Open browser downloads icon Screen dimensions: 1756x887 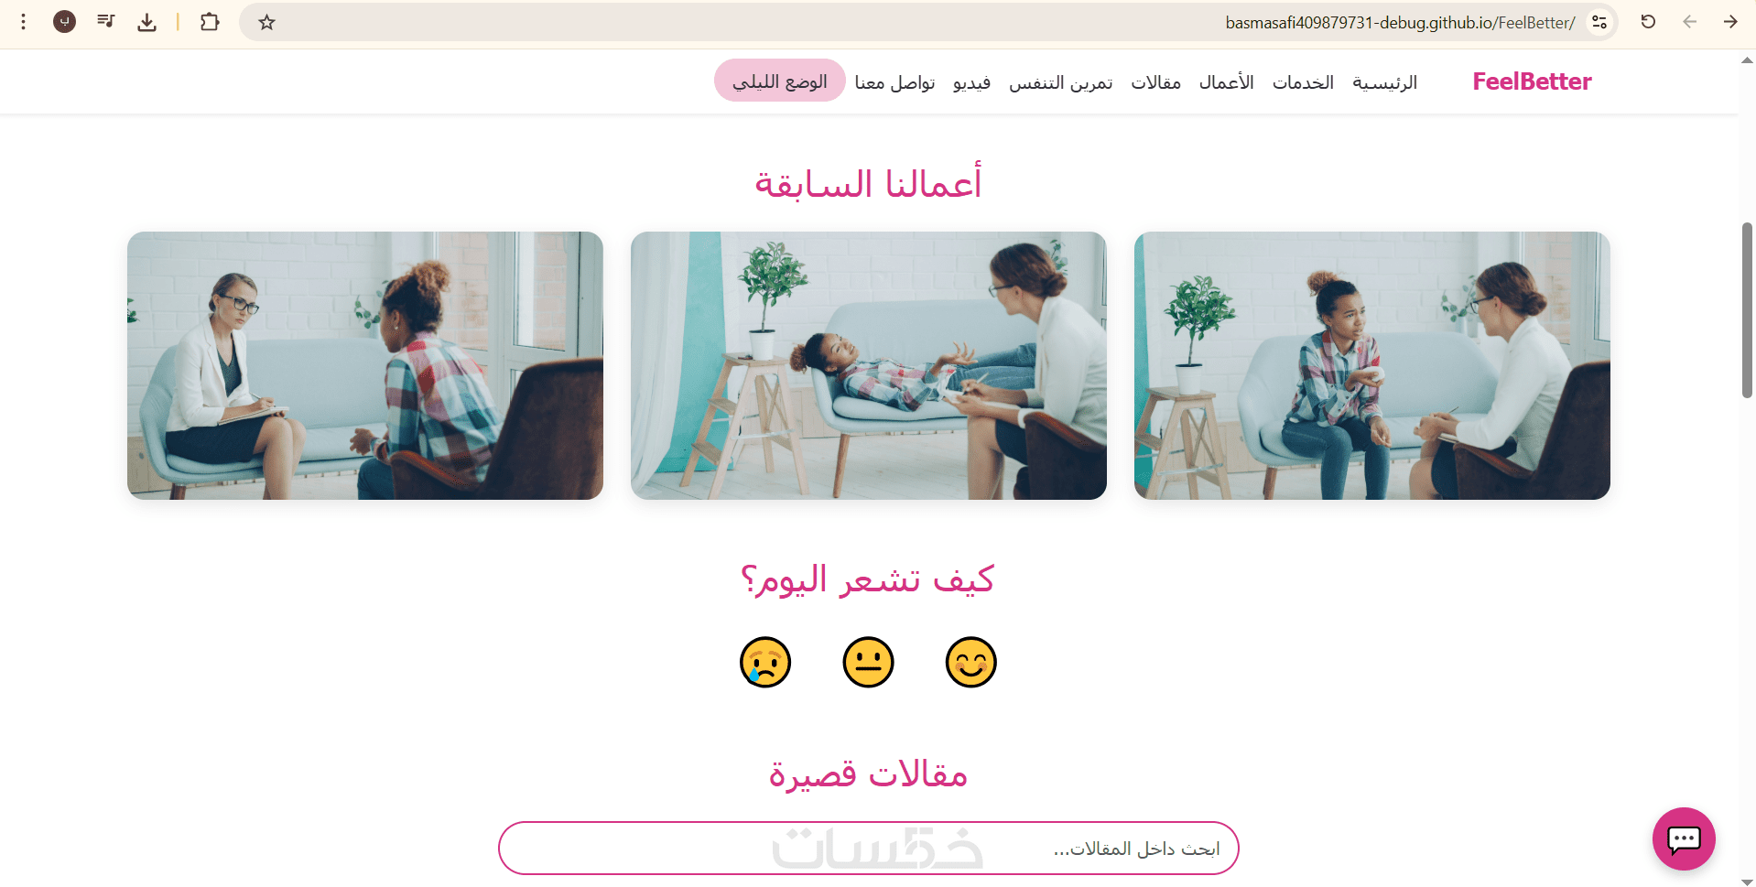point(146,22)
